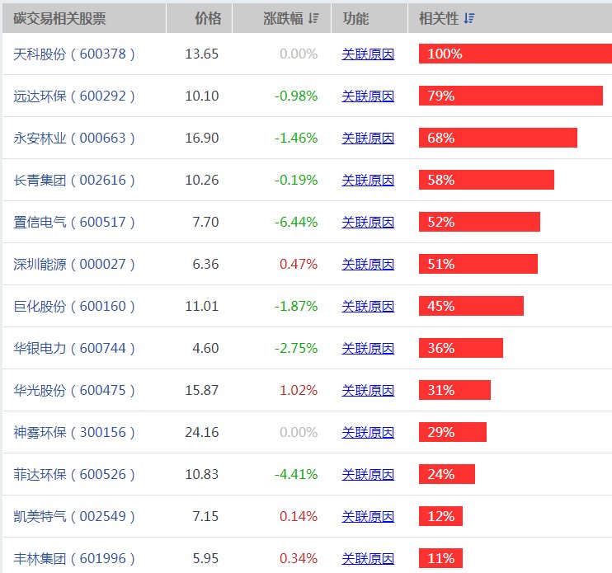Click the 31% correlation bar
This screenshot has width=612, height=573.
tap(454, 390)
